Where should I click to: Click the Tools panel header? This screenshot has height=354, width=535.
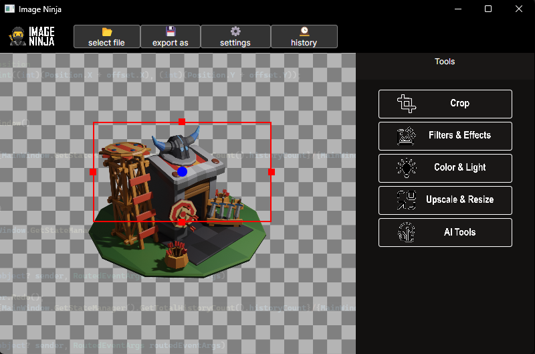coord(445,62)
